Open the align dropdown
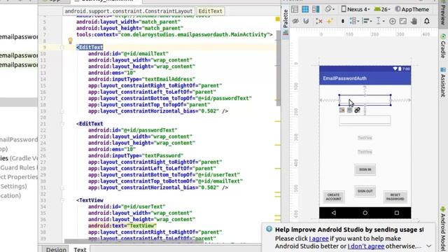Screen dimensions: 448x252 click(x=366, y=21)
